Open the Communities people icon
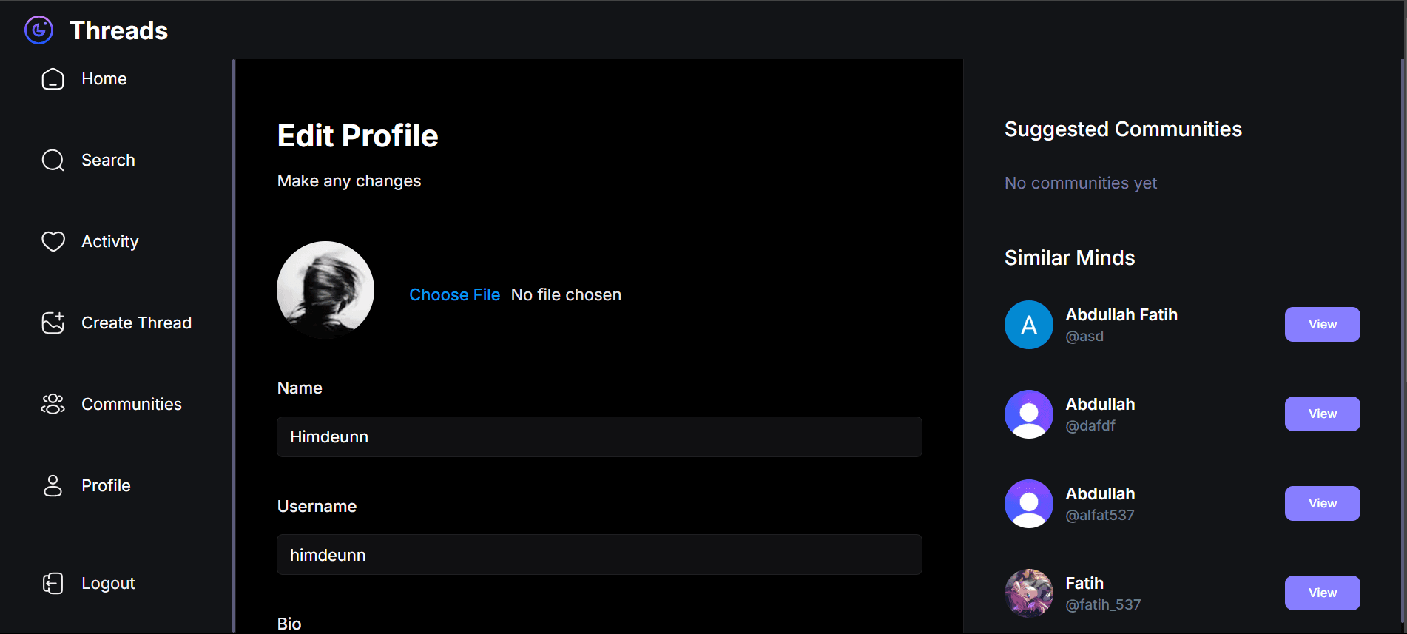The image size is (1407, 634). [x=53, y=404]
